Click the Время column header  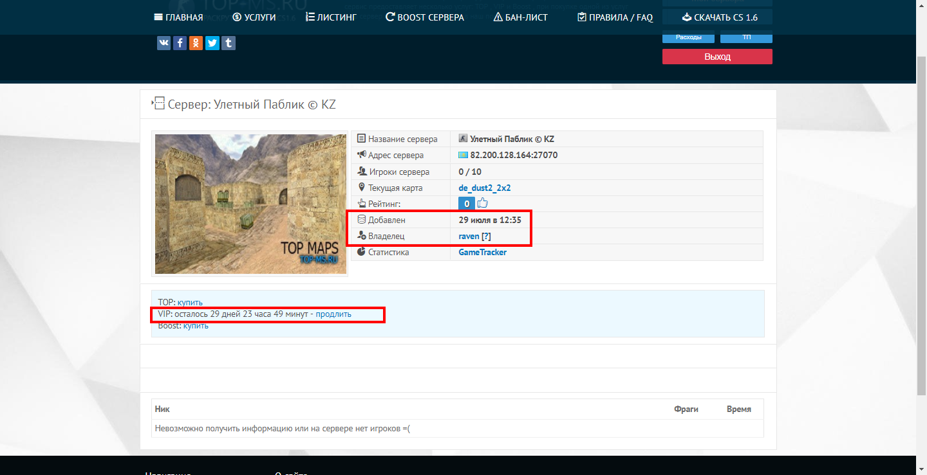click(739, 409)
